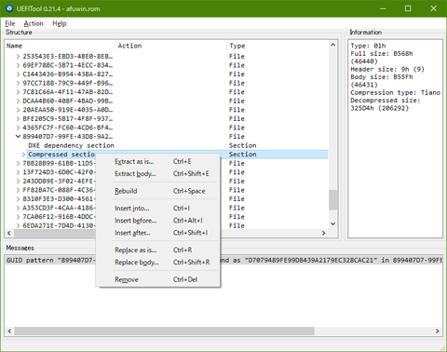This screenshot has height=352, width=447.
Task: Click Structure tree scroll down arrow
Action: pyautogui.click(x=333, y=223)
